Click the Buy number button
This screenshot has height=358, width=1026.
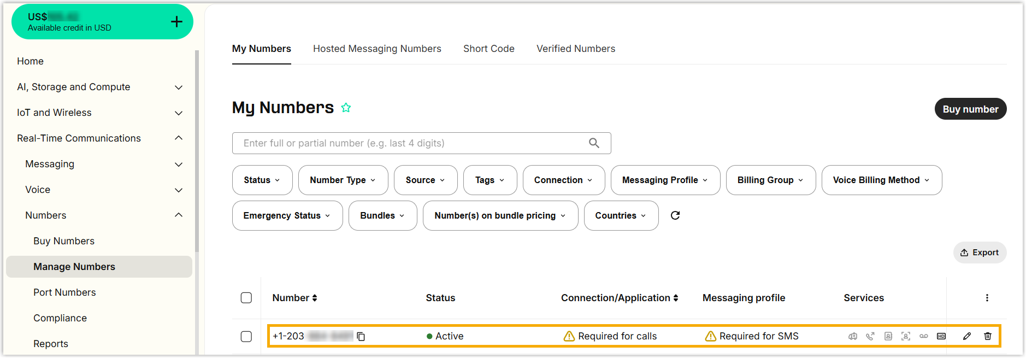[x=970, y=109]
